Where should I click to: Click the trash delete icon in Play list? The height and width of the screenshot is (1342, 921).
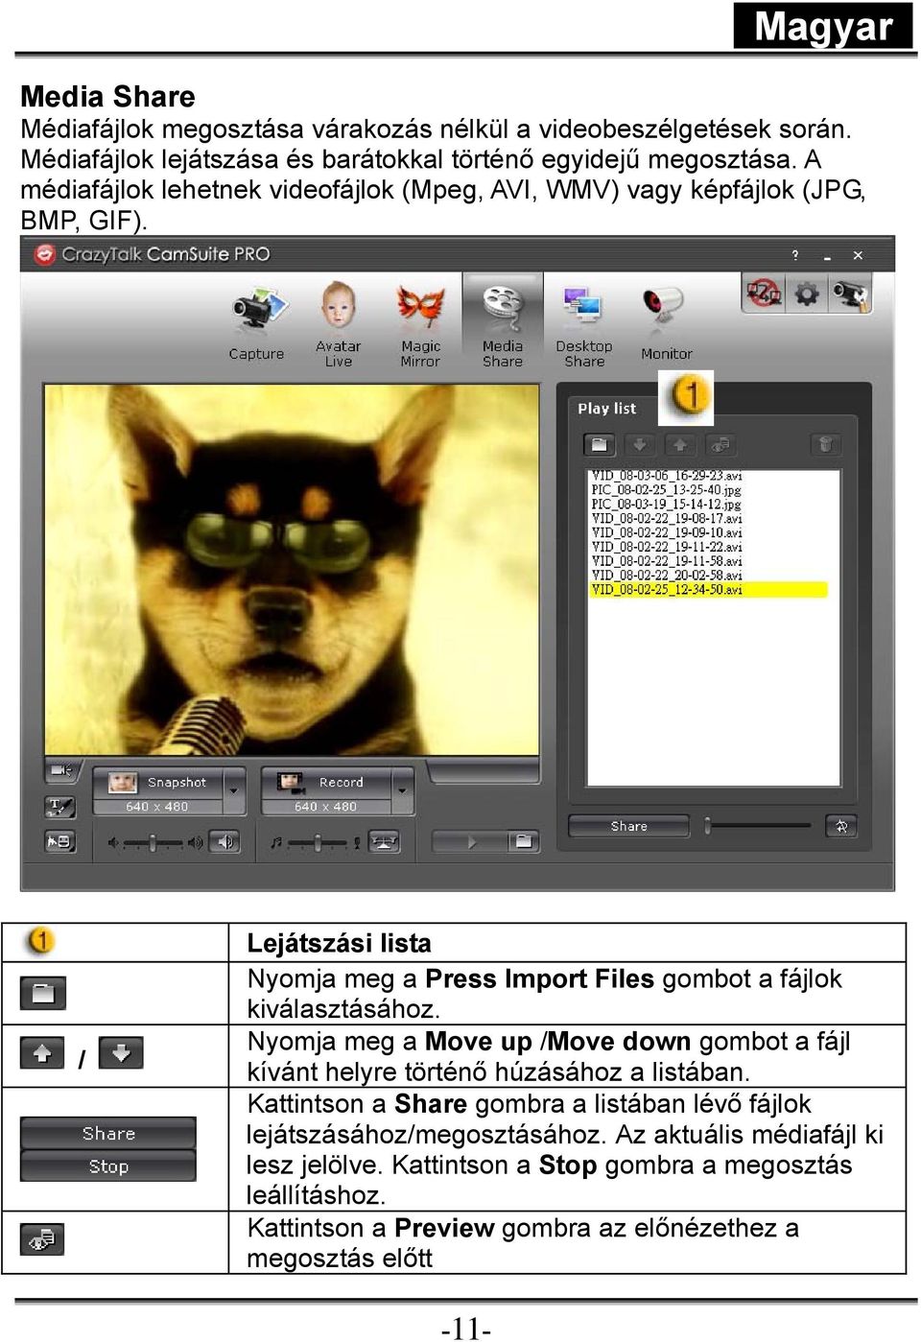click(x=825, y=445)
